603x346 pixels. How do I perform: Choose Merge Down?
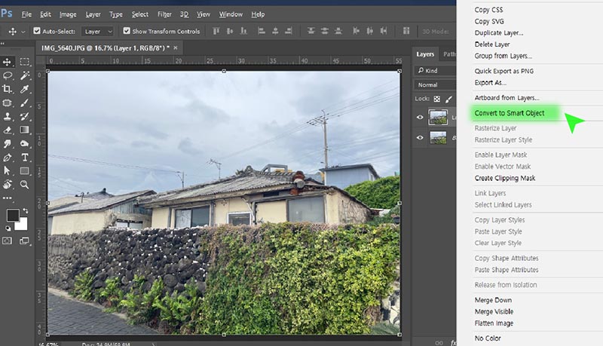pos(493,300)
